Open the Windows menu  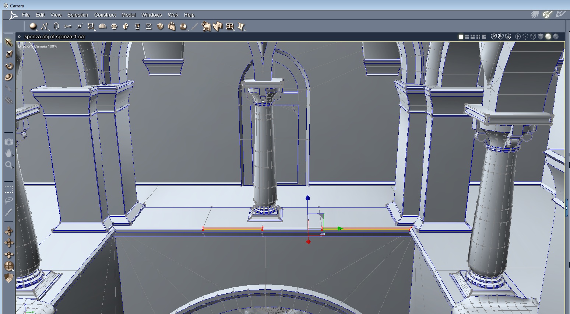(152, 15)
